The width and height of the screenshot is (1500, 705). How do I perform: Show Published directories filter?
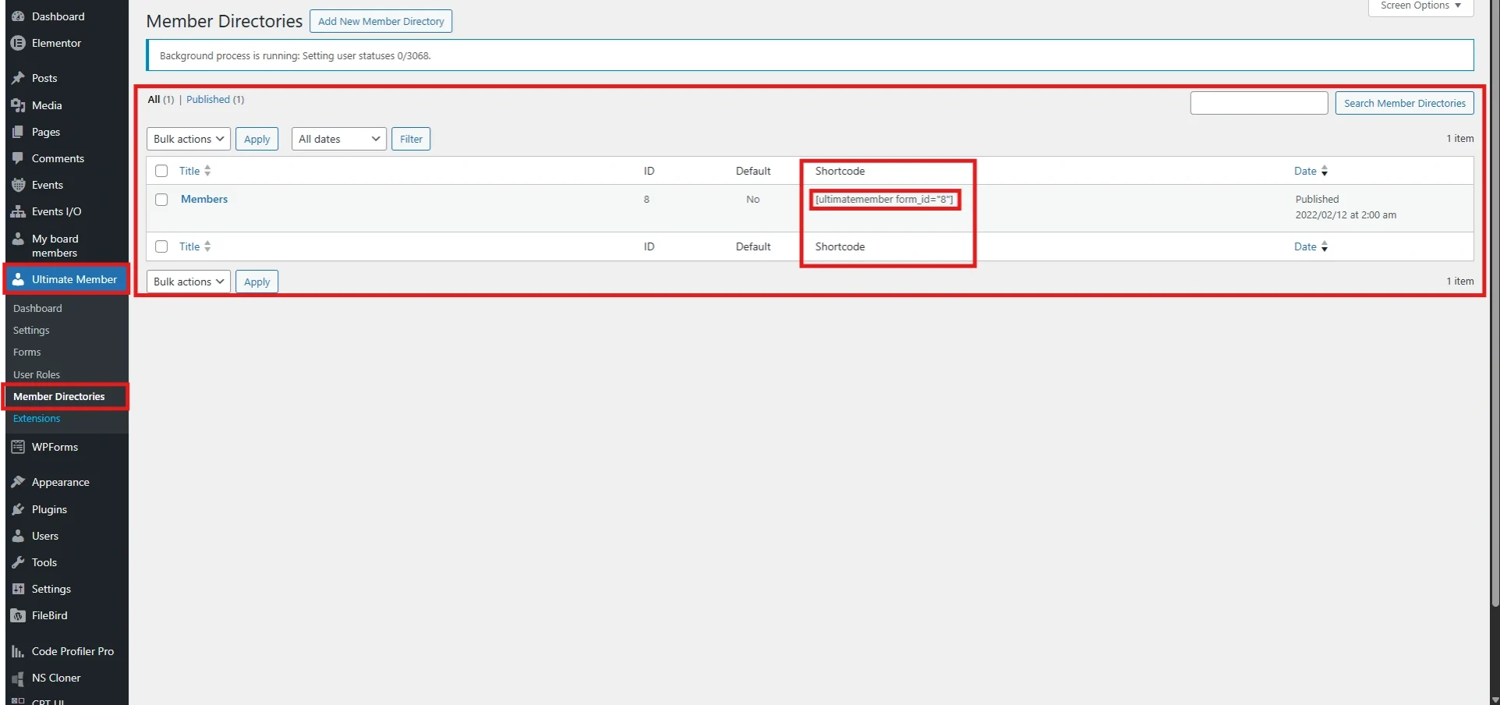[208, 99]
